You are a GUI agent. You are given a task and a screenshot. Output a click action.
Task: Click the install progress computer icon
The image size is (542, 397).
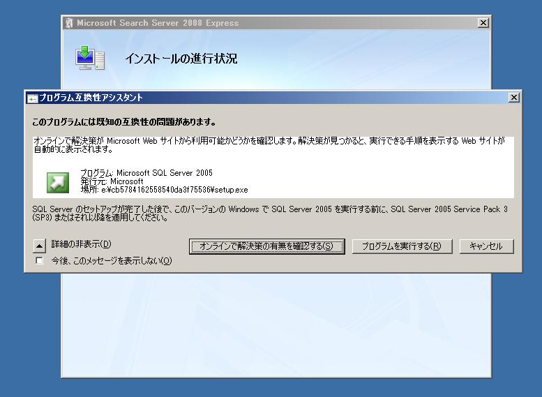click(90, 58)
